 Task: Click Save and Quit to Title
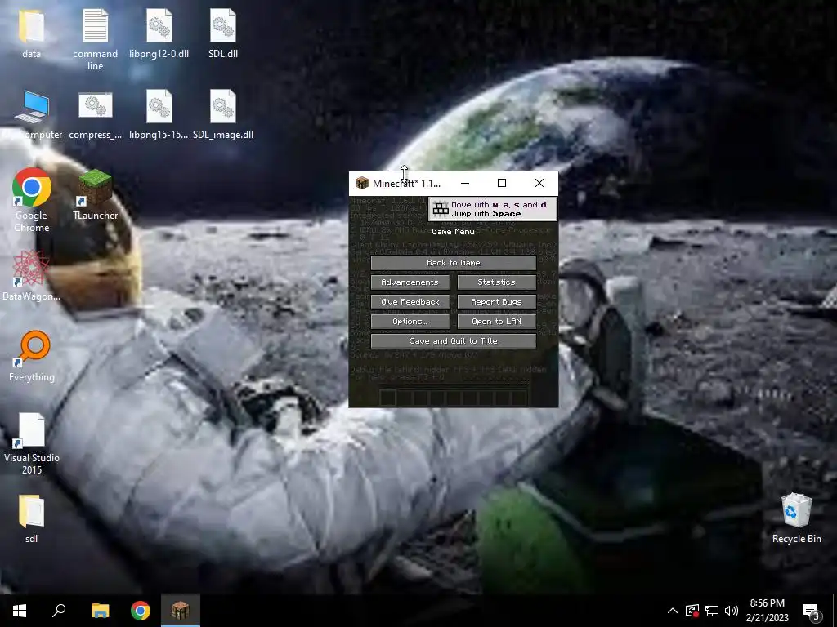(x=453, y=341)
